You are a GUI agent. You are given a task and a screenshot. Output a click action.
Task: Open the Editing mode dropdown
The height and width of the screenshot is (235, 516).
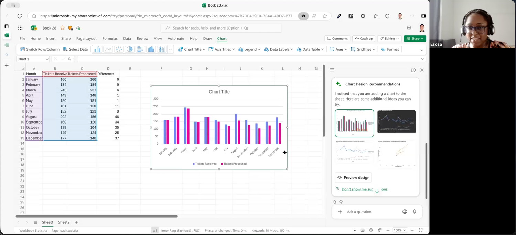tap(389, 39)
